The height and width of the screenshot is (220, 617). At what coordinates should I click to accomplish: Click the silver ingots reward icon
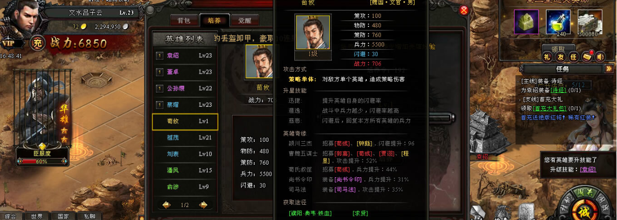click(590, 22)
